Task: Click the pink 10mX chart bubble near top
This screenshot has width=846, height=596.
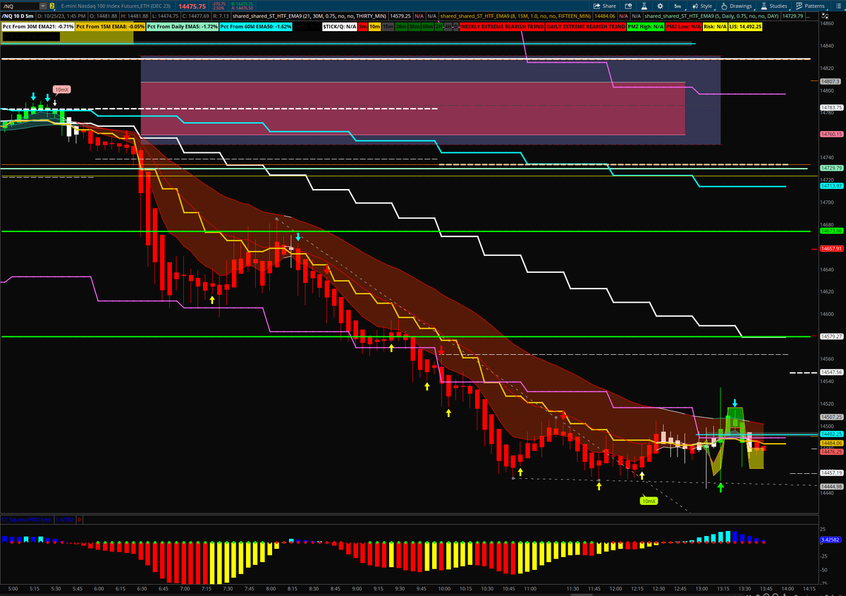Action: [61, 90]
